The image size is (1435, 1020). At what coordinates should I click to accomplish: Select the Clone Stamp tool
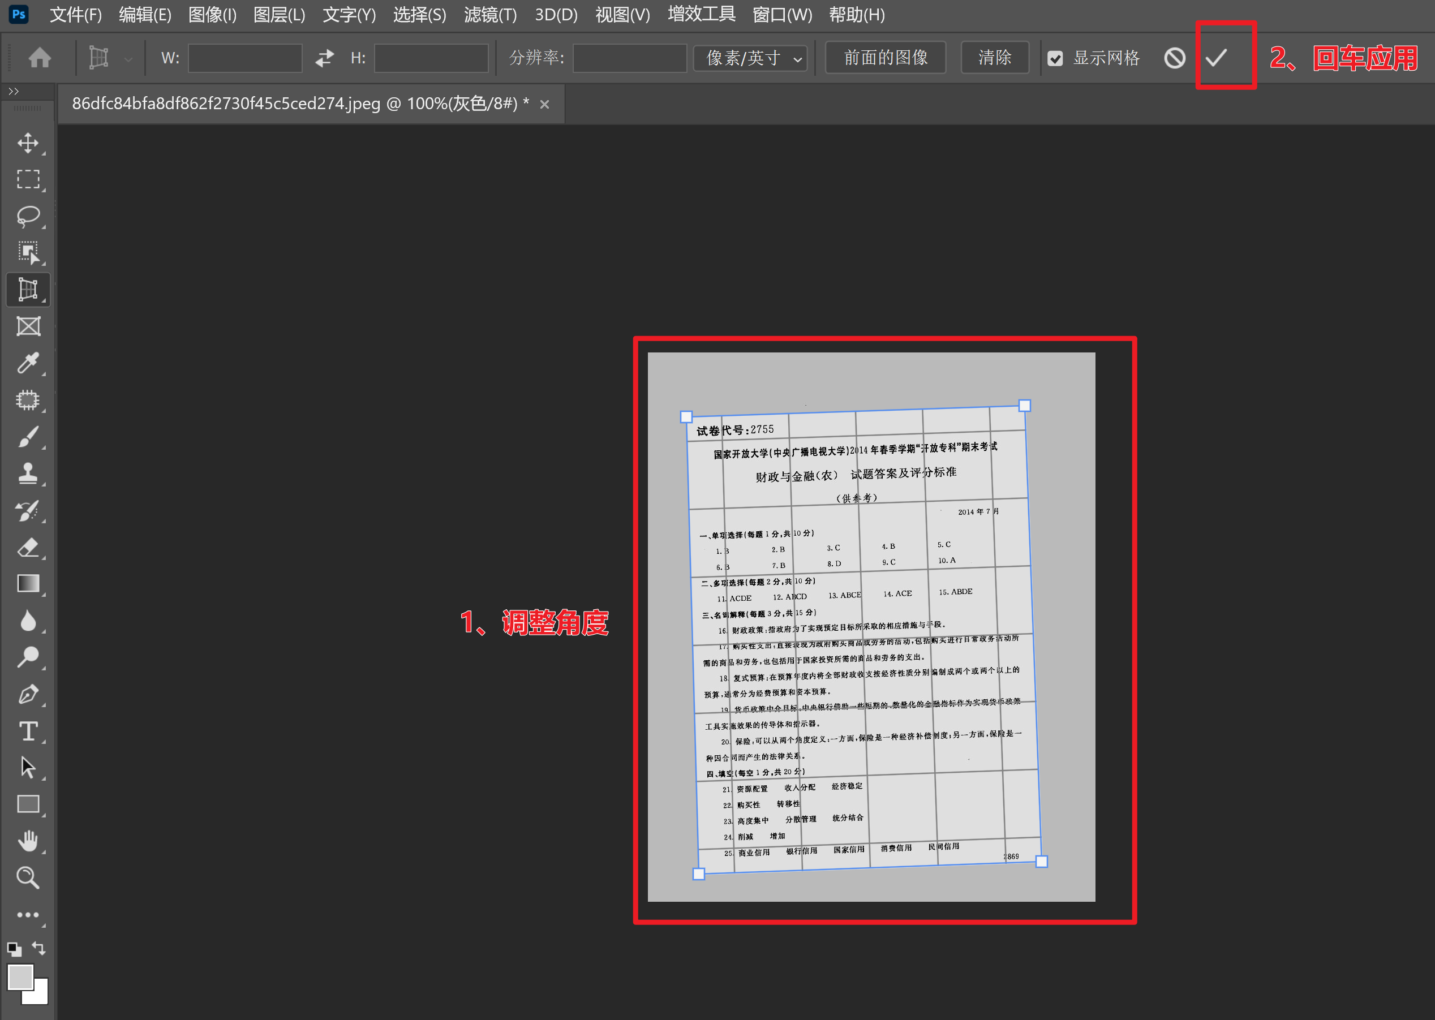tap(28, 473)
